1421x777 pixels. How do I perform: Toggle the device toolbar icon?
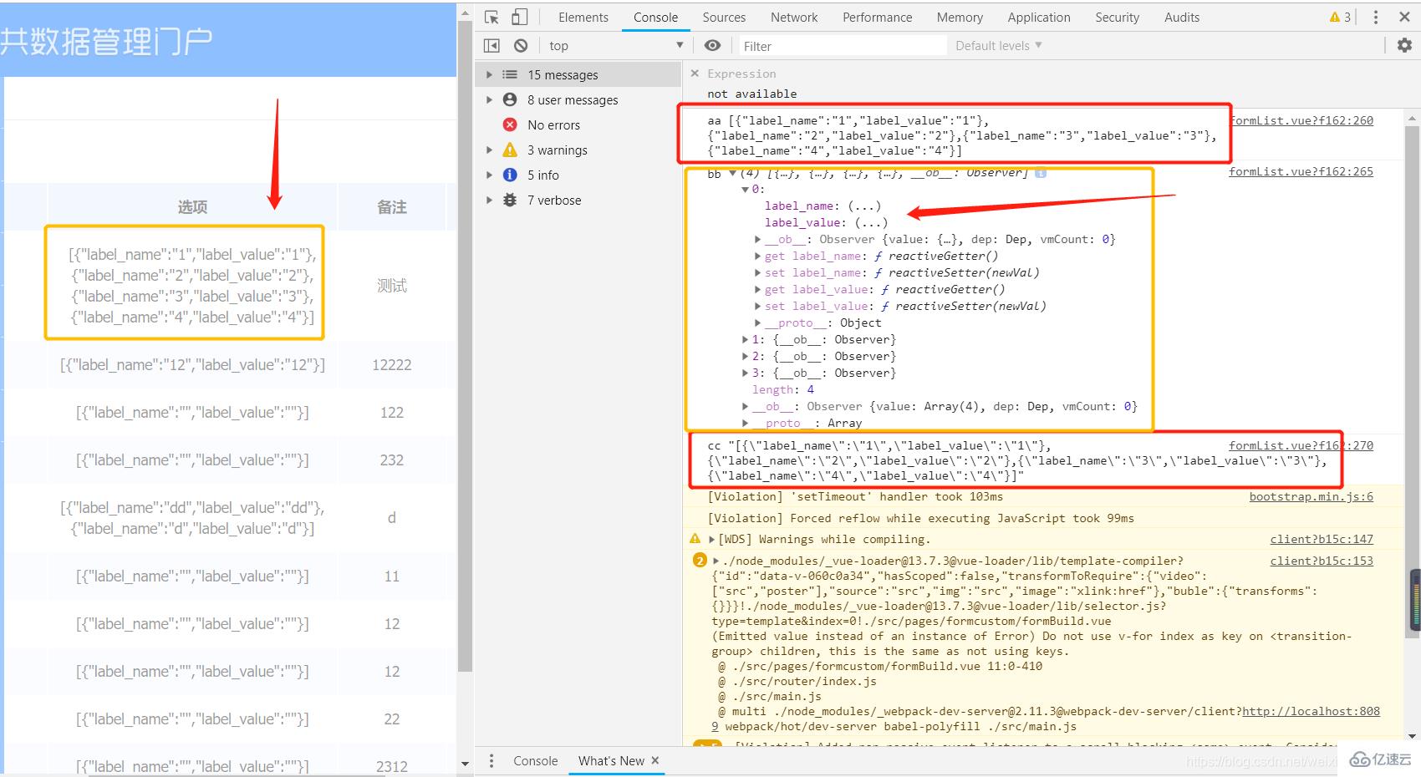tap(519, 17)
